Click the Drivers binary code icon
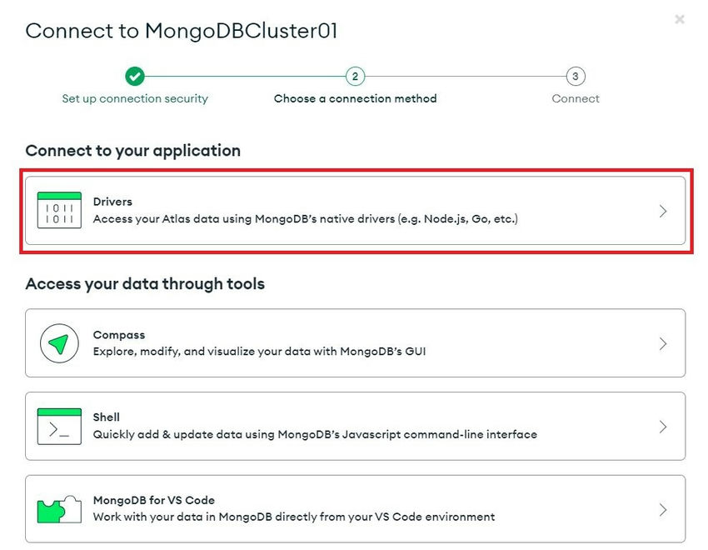The image size is (708, 550). point(59,211)
